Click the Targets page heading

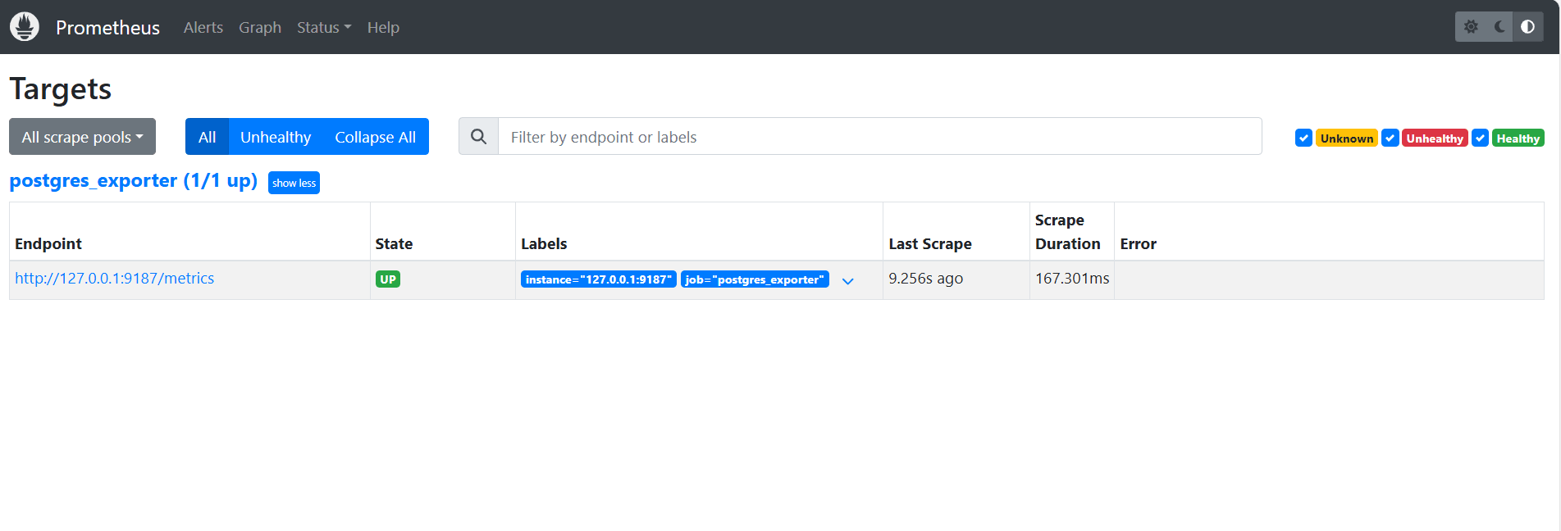click(x=61, y=88)
